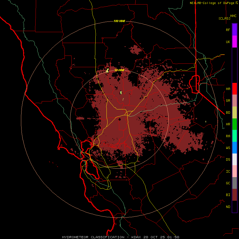The width and height of the screenshot is (239, 239).
Task: Click the 'BD' legend label
Action: [228, 113]
